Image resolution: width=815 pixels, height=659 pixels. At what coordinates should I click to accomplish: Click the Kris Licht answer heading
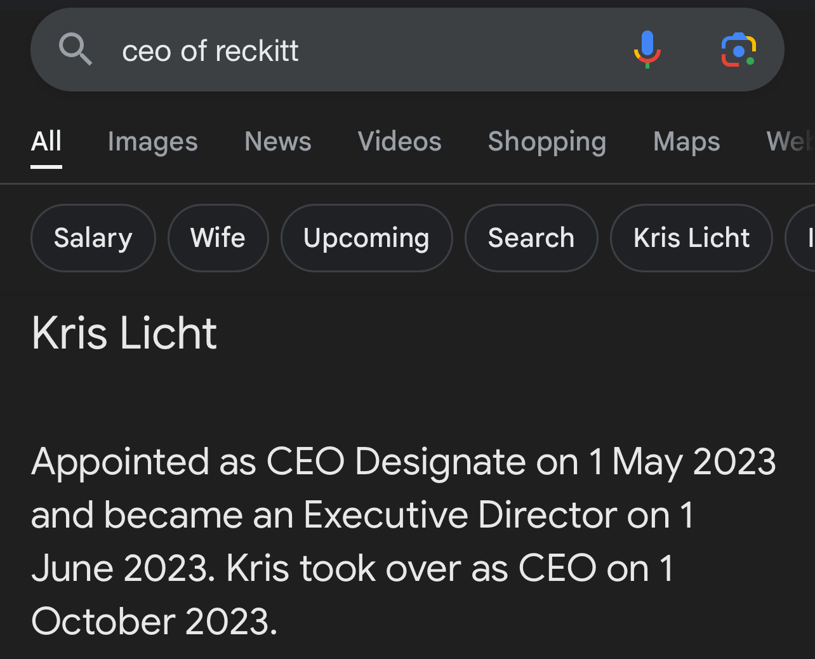click(x=124, y=333)
